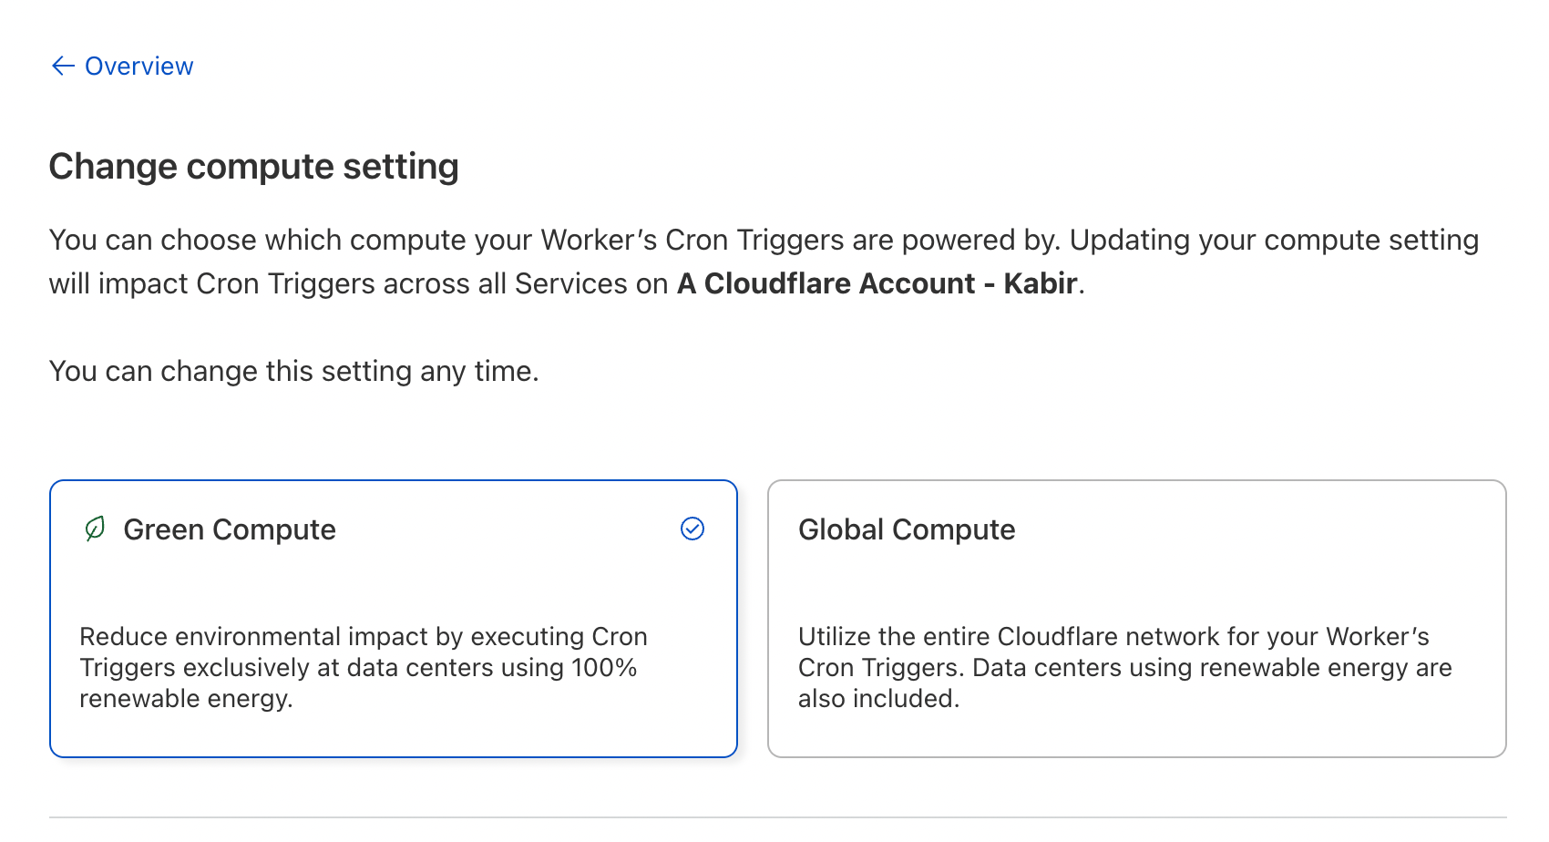Click the horizontal divider below the cards
Image resolution: width=1549 pixels, height=842 pixels.
[x=777, y=817]
